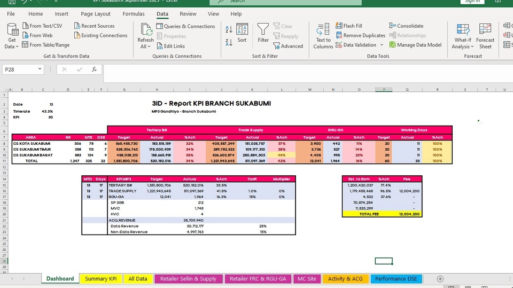The height and width of the screenshot is (288, 513).
Task: Click the Filter funnel icon
Action: [263, 30]
